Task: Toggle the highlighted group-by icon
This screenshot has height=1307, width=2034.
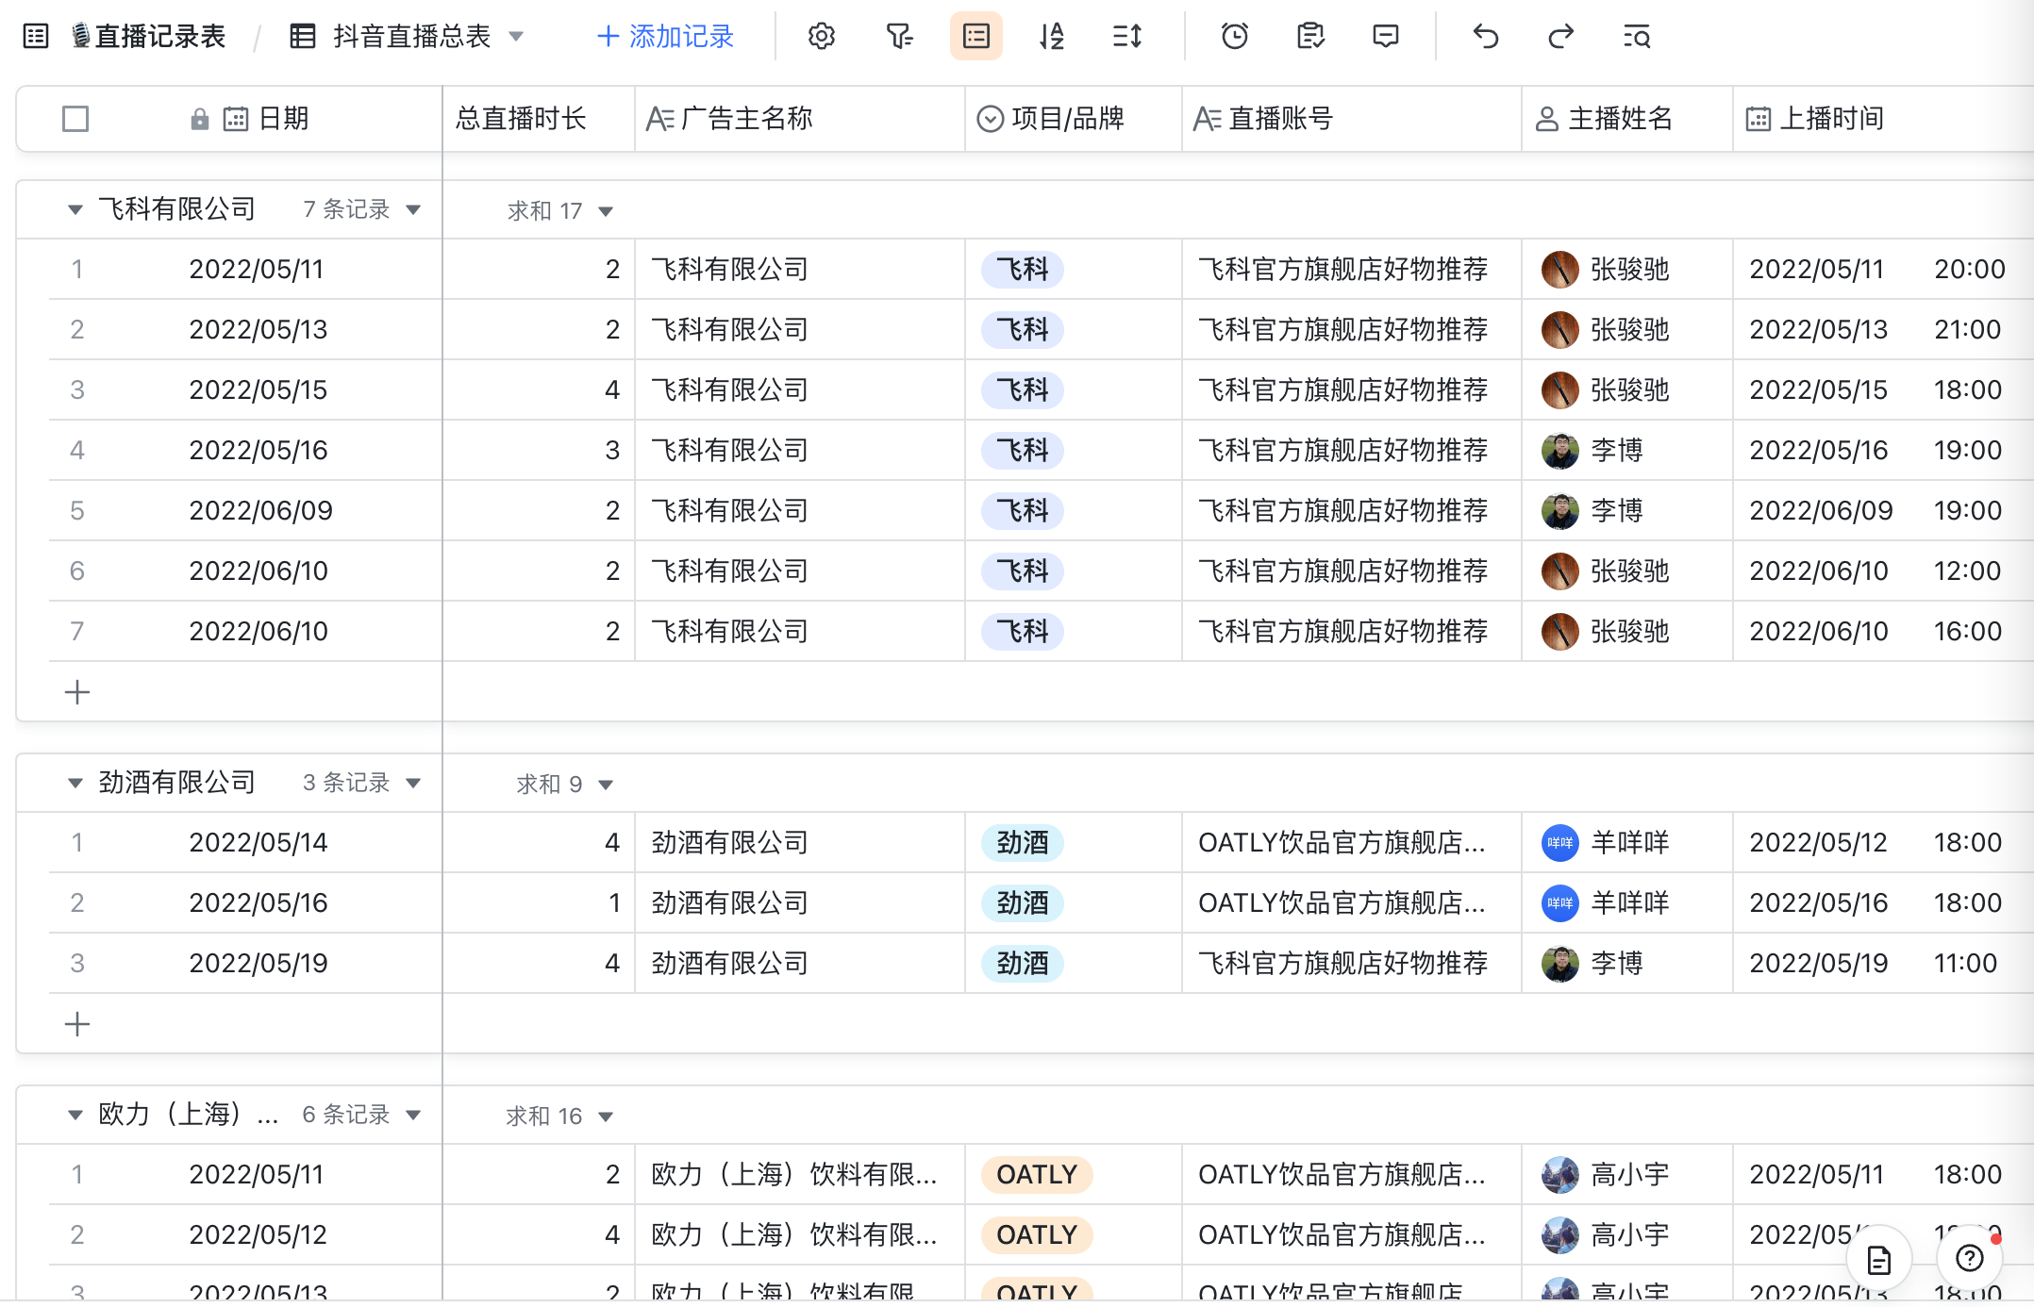Action: (975, 37)
